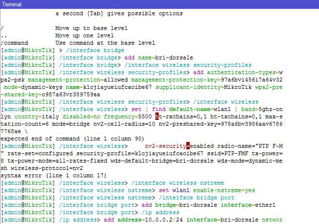Click "country=italy" parameter
This screenshot has height=224, width=319.
pyautogui.click(x=37, y=117)
